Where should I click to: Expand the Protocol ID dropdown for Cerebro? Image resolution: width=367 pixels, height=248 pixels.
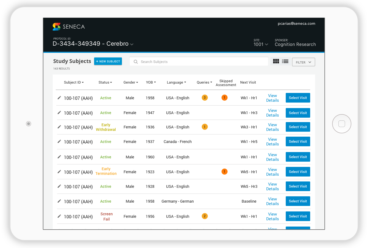click(x=132, y=44)
